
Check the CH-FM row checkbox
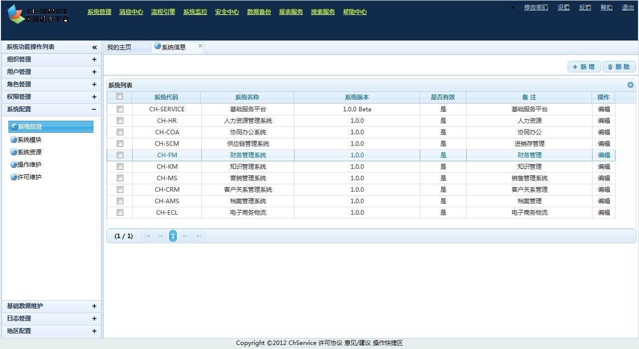pyautogui.click(x=120, y=155)
